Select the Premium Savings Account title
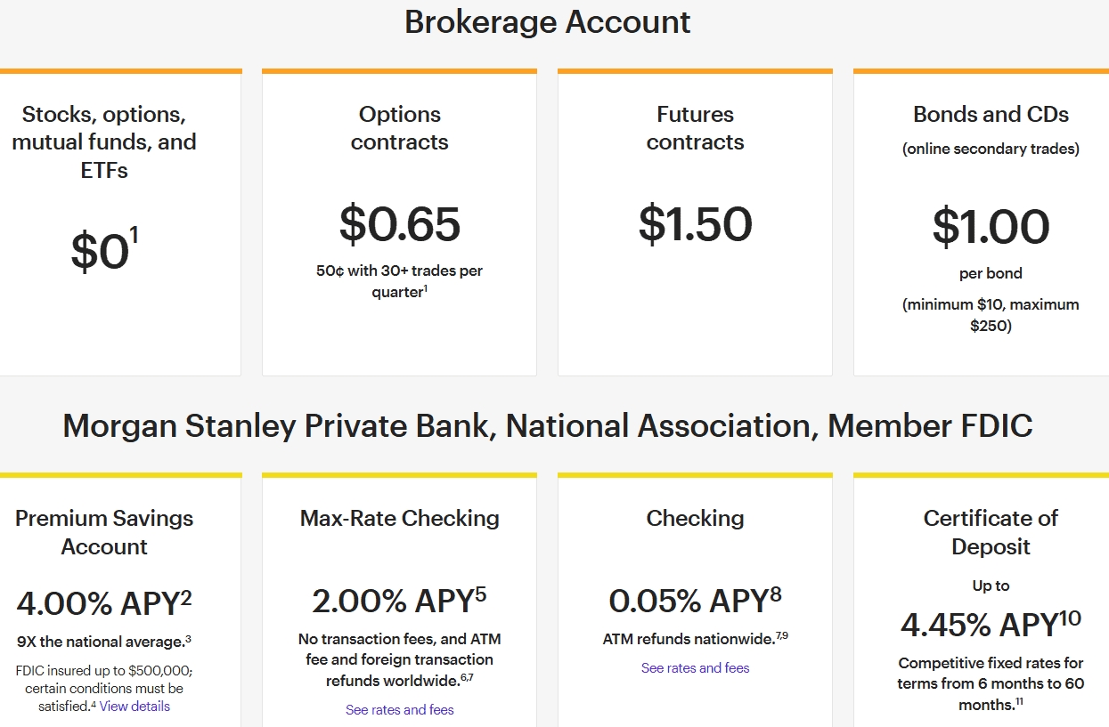1109x727 pixels. point(104,532)
